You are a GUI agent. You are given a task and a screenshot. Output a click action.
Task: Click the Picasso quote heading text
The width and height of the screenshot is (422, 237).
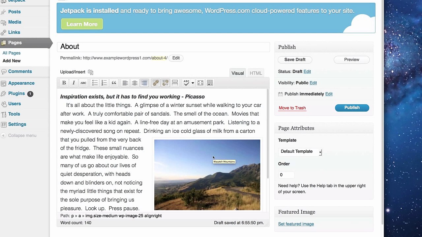click(x=132, y=96)
